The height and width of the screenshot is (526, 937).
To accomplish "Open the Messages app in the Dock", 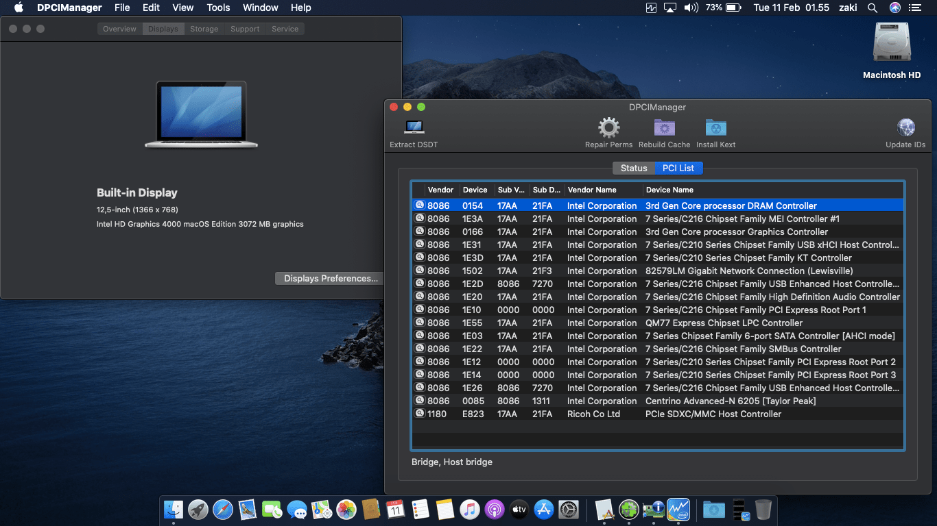I will tap(297, 510).
